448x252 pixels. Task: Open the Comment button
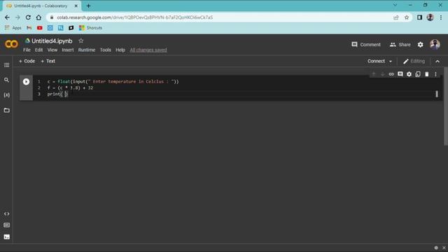tap(366, 45)
